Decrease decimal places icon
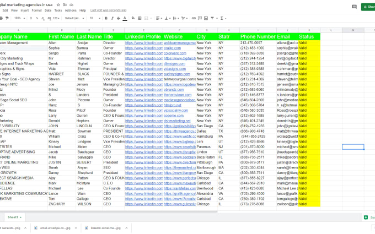 [x=42, y=18]
